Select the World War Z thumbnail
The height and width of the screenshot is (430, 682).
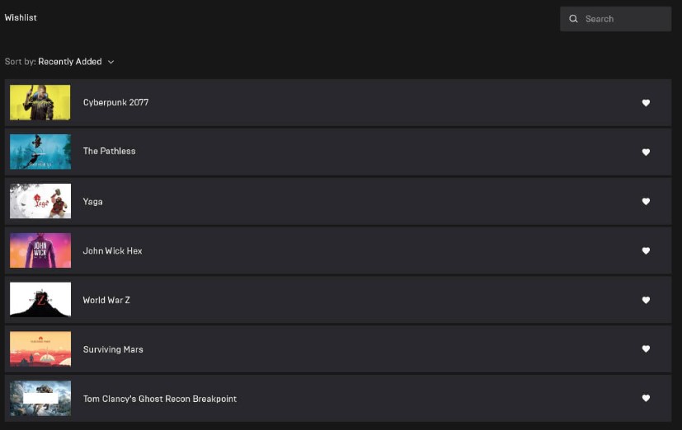coord(40,300)
